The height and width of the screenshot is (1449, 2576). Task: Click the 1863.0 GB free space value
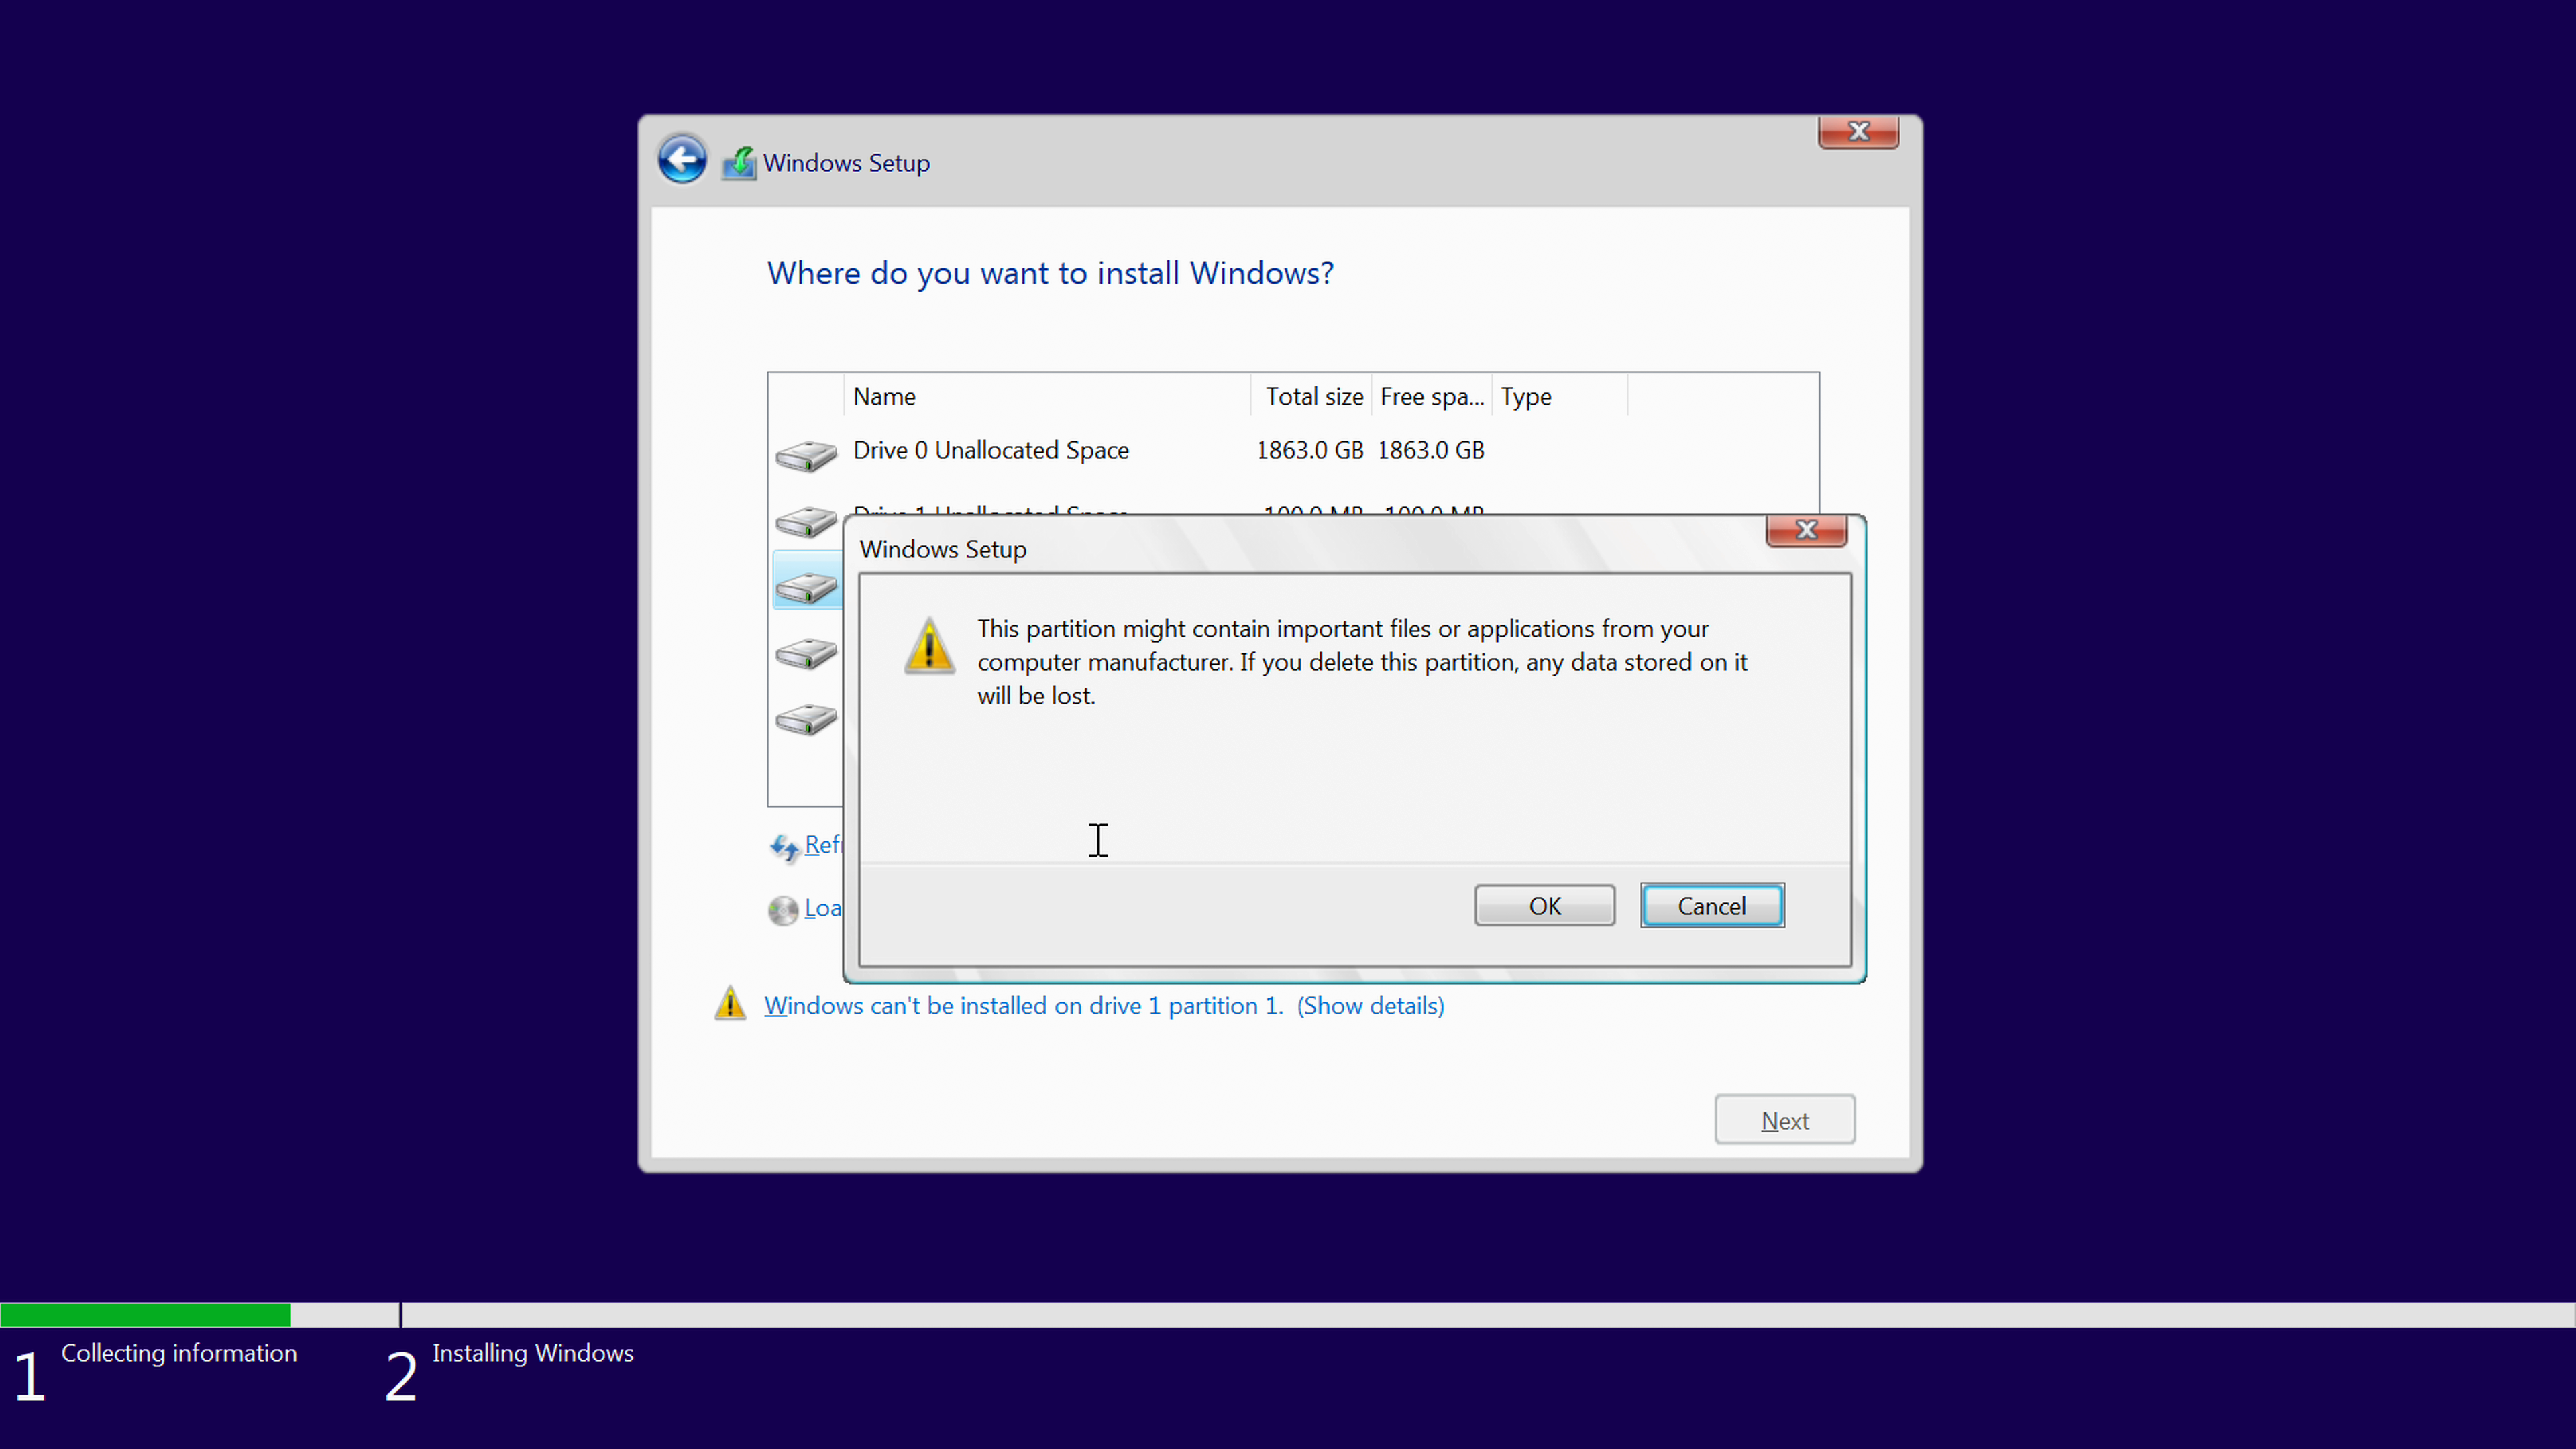coord(1431,451)
